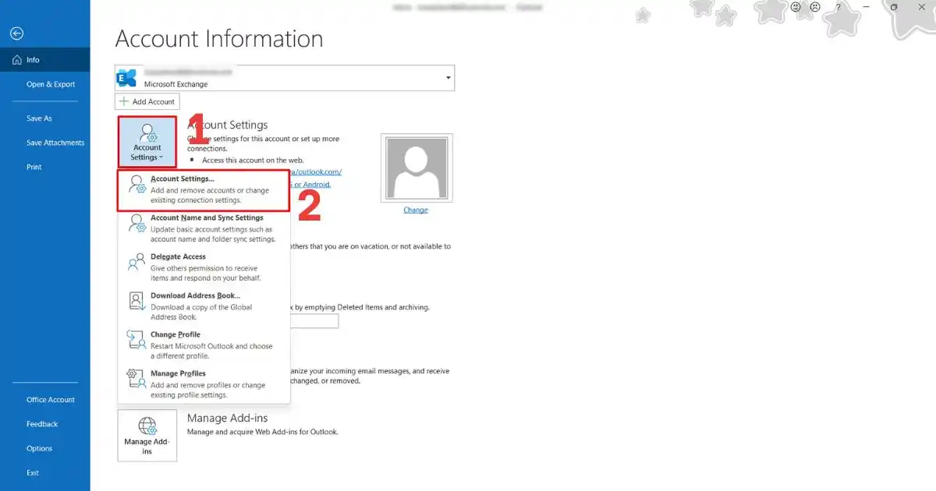This screenshot has width=936, height=491.
Task: Click the Change link under profile photo
Action: [416, 210]
